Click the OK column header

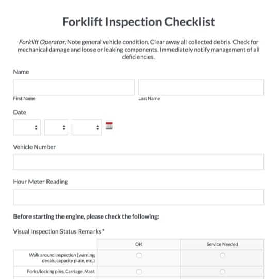139,244
